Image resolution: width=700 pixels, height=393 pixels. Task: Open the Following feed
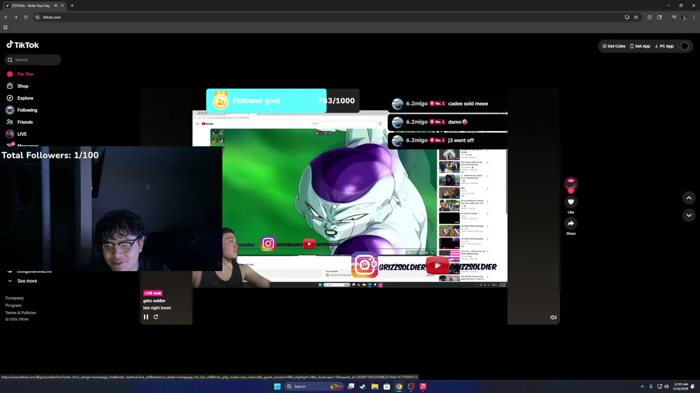point(22,110)
